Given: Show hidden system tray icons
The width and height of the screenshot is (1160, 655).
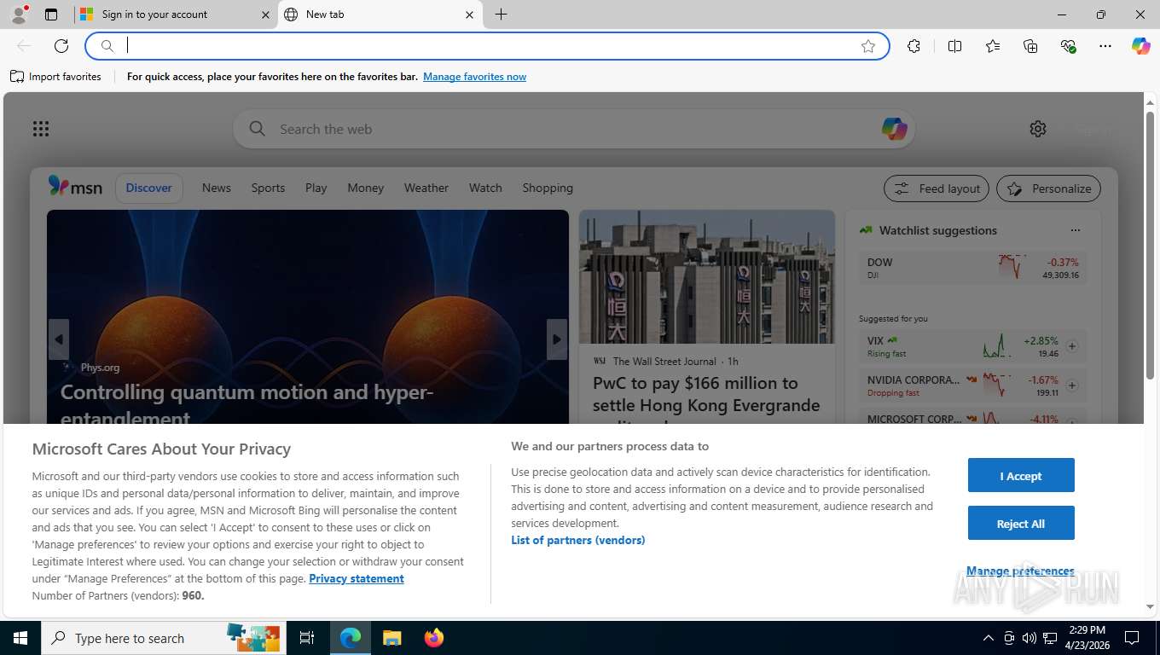Looking at the screenshot, I should (989, 638).
